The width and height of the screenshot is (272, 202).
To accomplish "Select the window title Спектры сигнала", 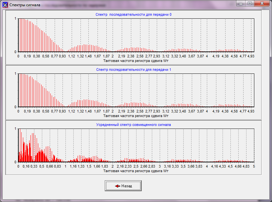I will point(25,5).
